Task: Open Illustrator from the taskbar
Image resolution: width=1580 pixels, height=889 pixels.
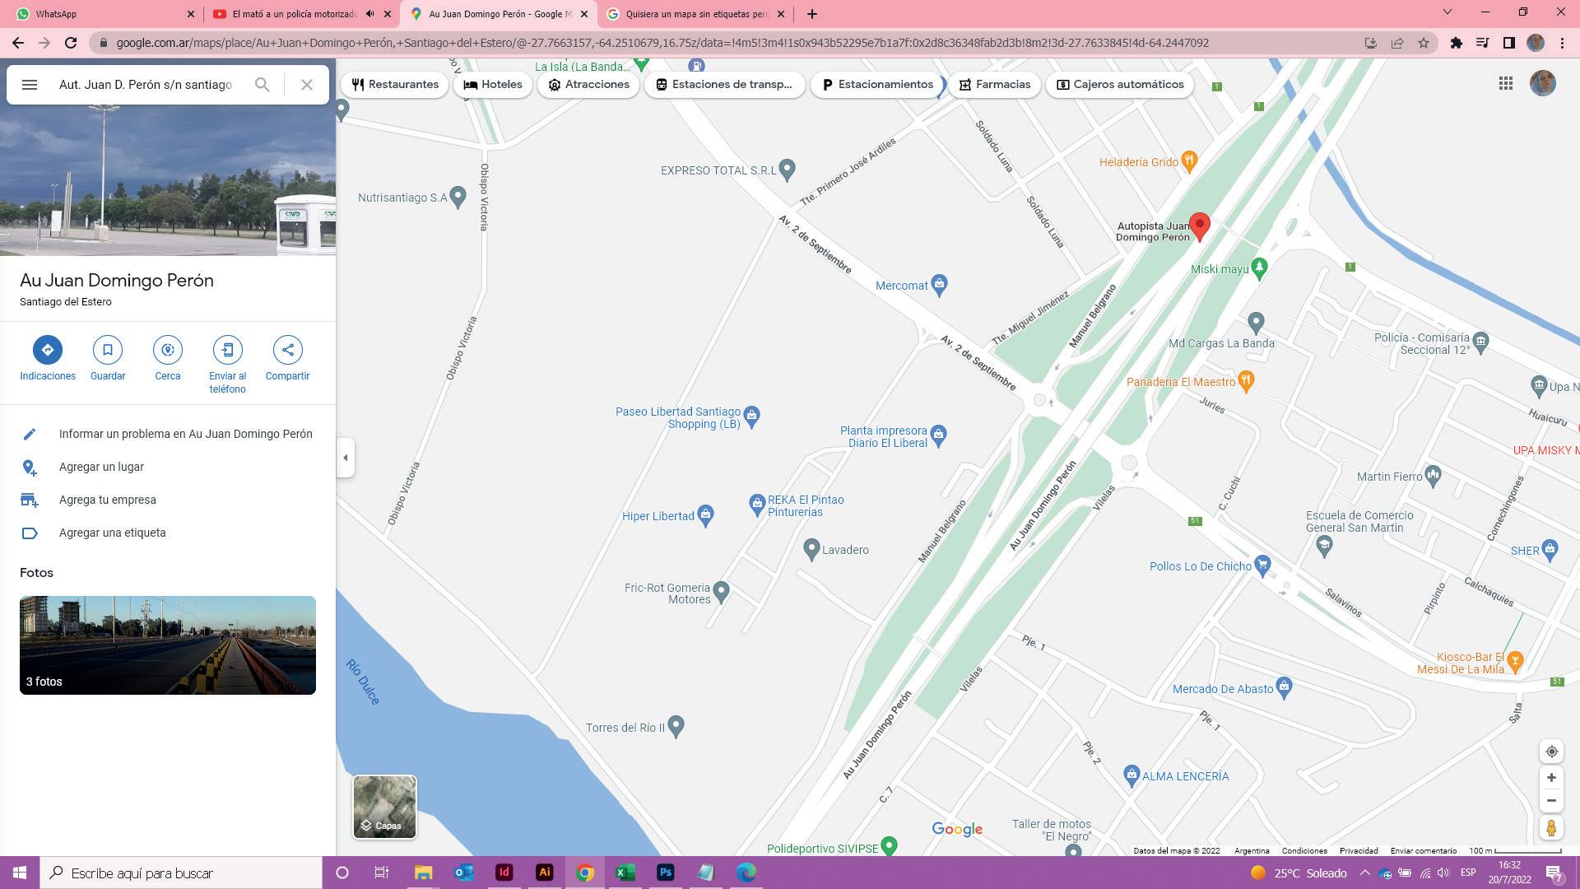Action: pos(544,873)
